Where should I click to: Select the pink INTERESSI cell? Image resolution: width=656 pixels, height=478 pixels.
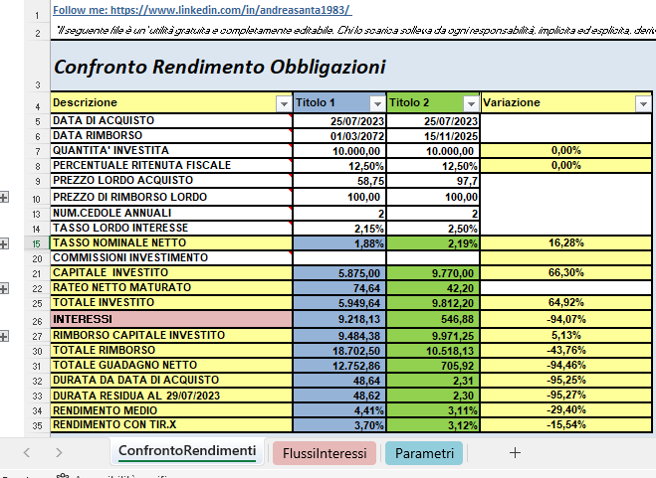(x=169, y=319)
